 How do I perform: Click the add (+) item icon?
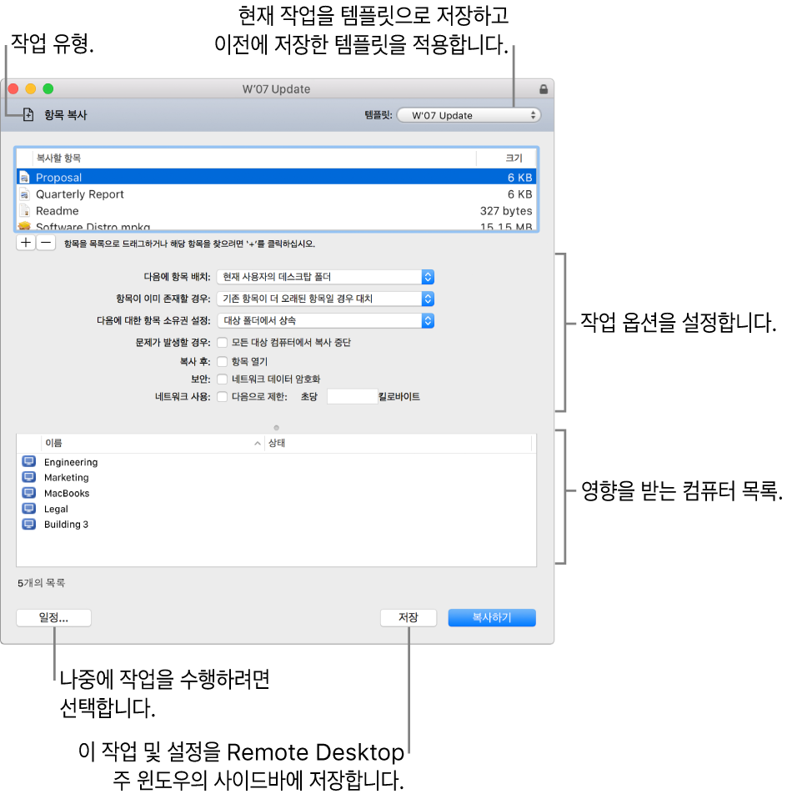click(25, 242)
